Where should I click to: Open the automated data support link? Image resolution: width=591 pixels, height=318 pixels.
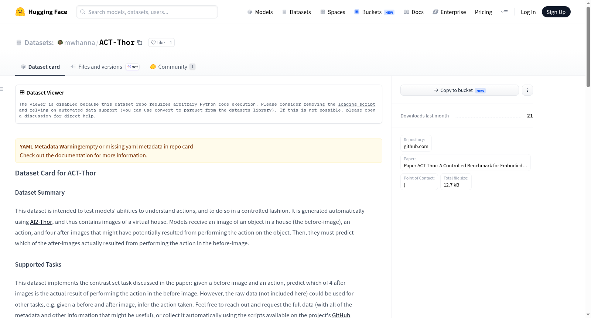(88, 110)
